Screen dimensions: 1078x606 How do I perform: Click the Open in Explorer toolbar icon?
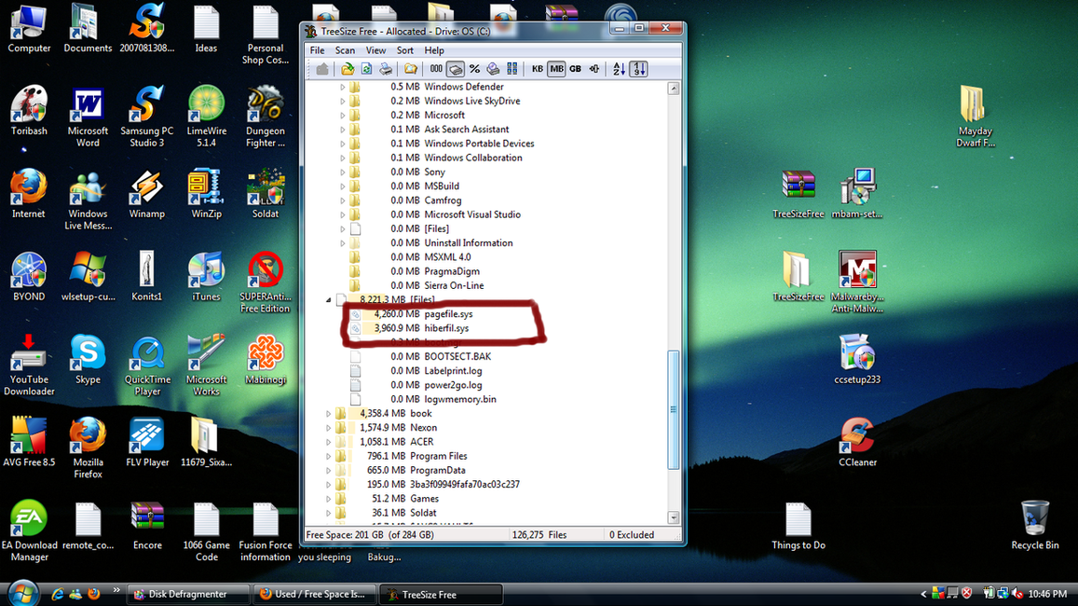[411, 69]
